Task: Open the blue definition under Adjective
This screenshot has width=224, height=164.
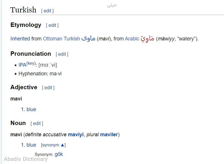Action: pos(31,109)
